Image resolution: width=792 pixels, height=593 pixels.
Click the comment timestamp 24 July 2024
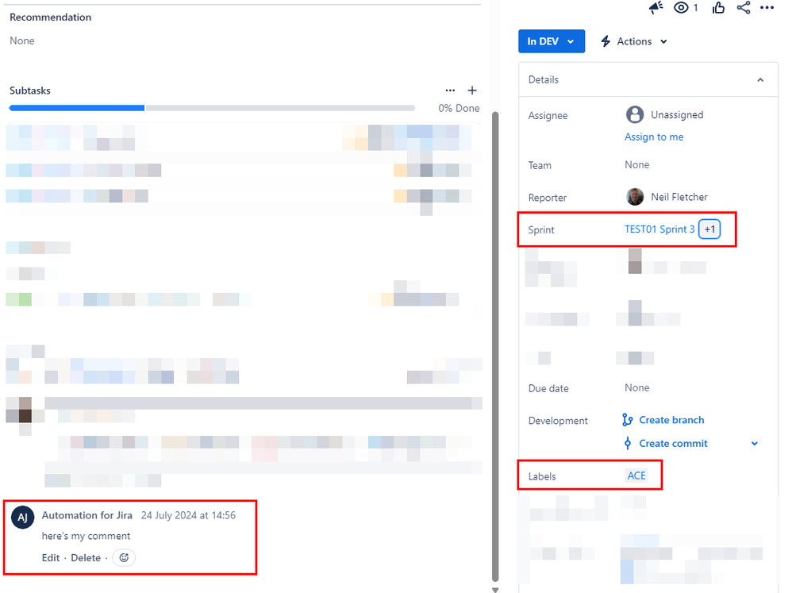coord(188,515)
